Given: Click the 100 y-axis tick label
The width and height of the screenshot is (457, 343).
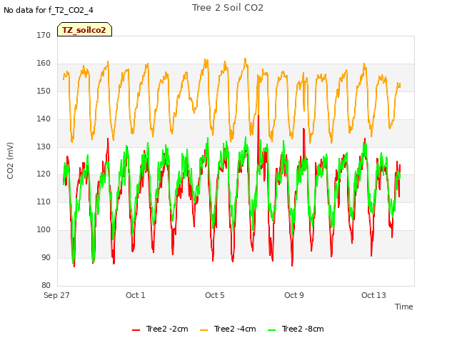Looking at the screenshot, I should coord(44,229).
